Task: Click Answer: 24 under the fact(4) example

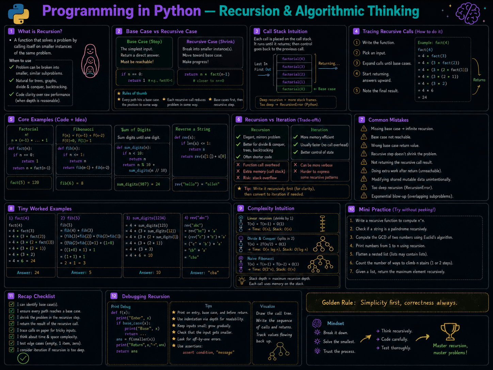Action: (x=28, y=273)
